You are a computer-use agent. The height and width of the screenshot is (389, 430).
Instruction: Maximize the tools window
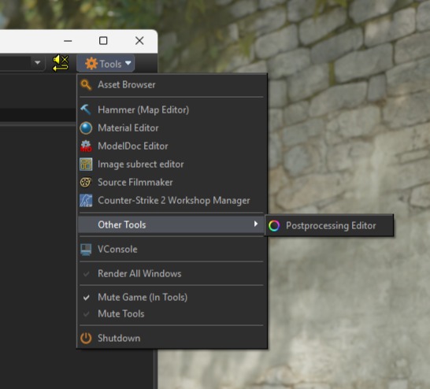click(x=103, y=41)
